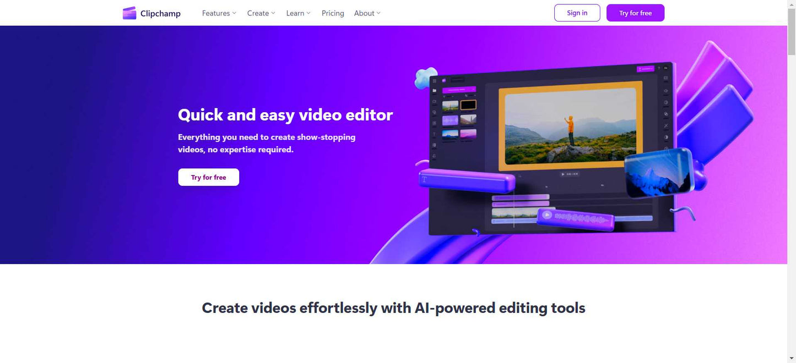This screenshot has width=796, height=363.
Task: Click the play button on the floating audio waveform
Action: 546,215
